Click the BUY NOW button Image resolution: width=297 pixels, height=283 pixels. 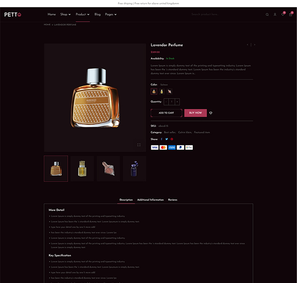[196, 113]
